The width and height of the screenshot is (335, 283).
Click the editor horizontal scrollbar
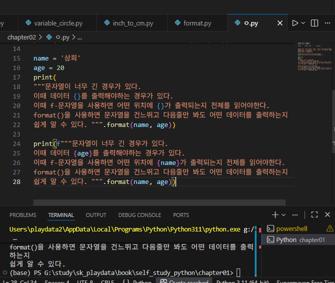tap(159, 202)
